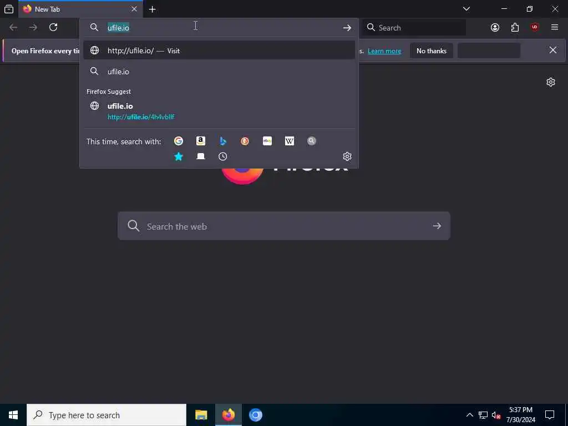568x426 pixels.
Task: Click the No thanks button
Action: tap(432, 51)
